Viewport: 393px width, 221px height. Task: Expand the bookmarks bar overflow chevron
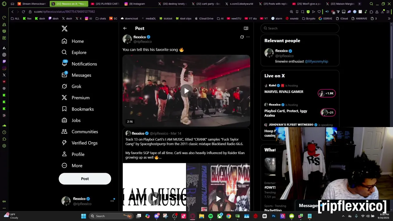point(389,18)
